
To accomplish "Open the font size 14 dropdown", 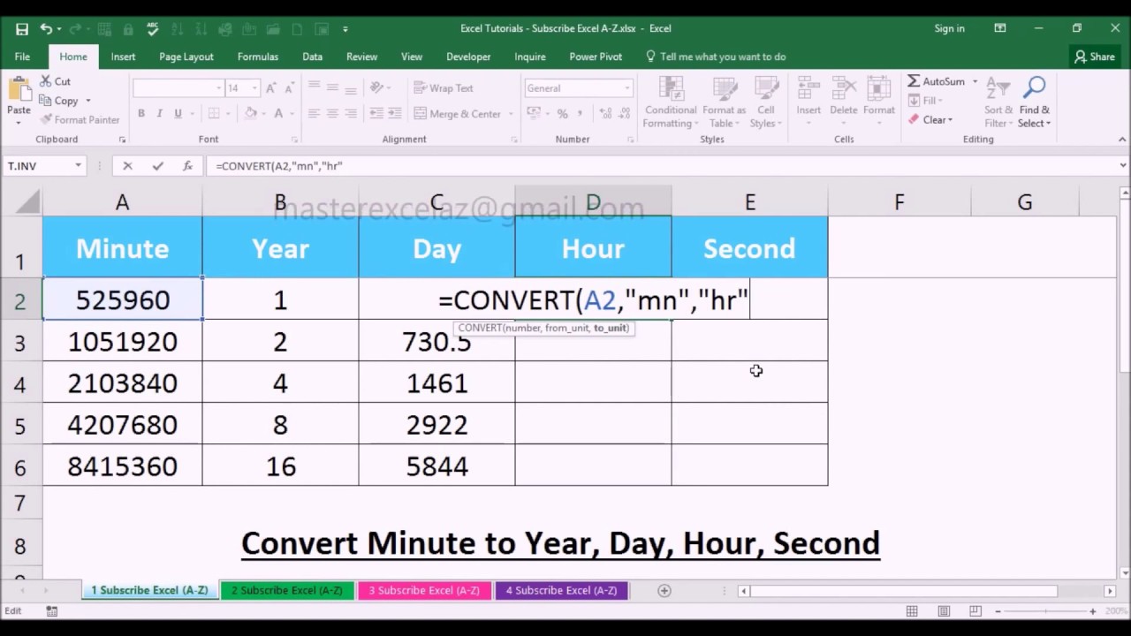I will point(254,88).
